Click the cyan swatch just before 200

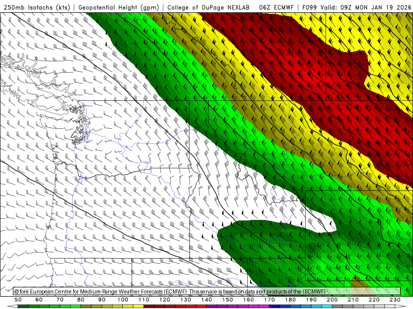point(327,306)
